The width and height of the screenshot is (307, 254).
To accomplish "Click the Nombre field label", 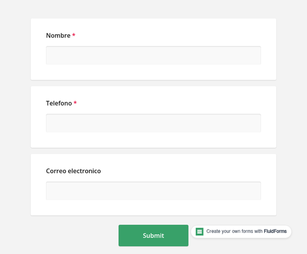I will point(58,36).
